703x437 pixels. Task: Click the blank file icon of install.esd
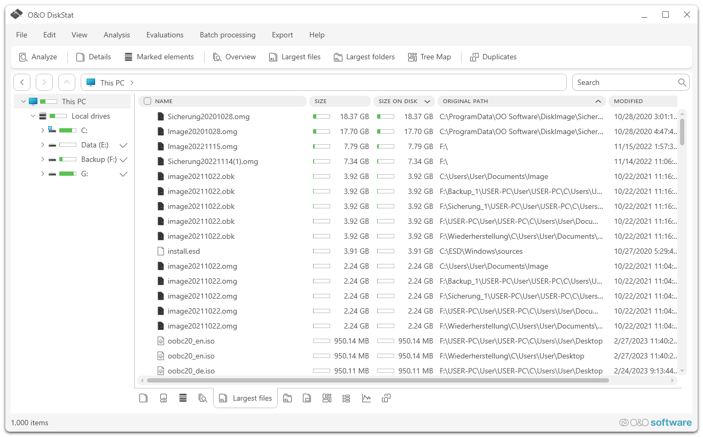pyautogui.click(x=160, y=251)
